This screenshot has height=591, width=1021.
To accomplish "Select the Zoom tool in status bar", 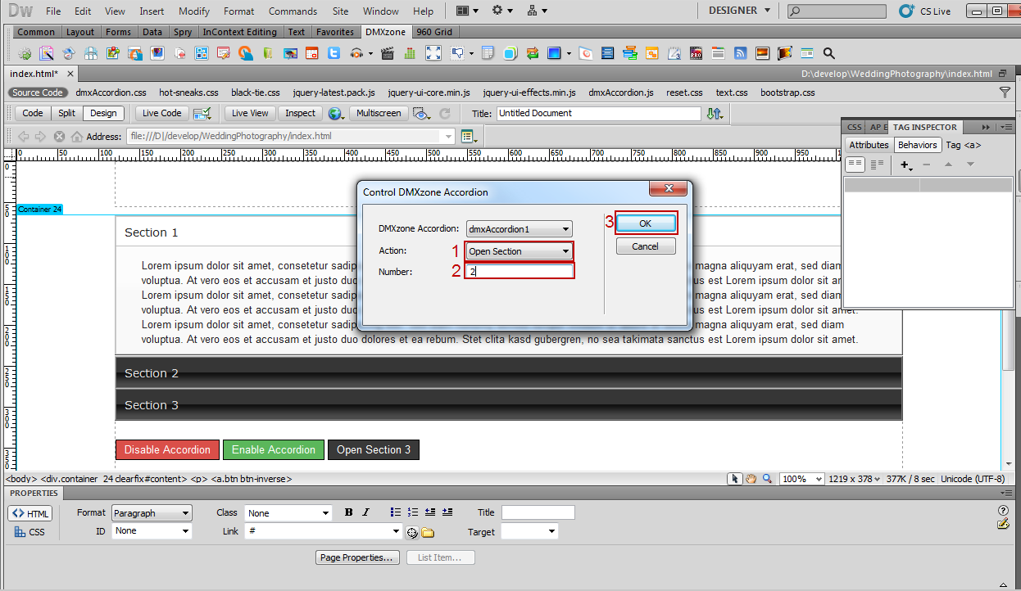I will [x=767, y=479].
